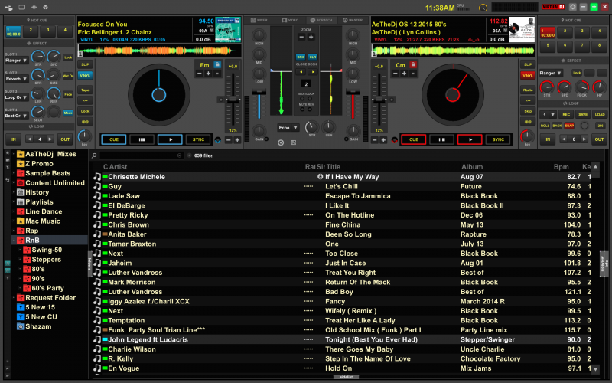Open the Slot 2 Reverb effect dropdown
The height and width of the screenshot is (383, 612).
click(x=16, y=78)
